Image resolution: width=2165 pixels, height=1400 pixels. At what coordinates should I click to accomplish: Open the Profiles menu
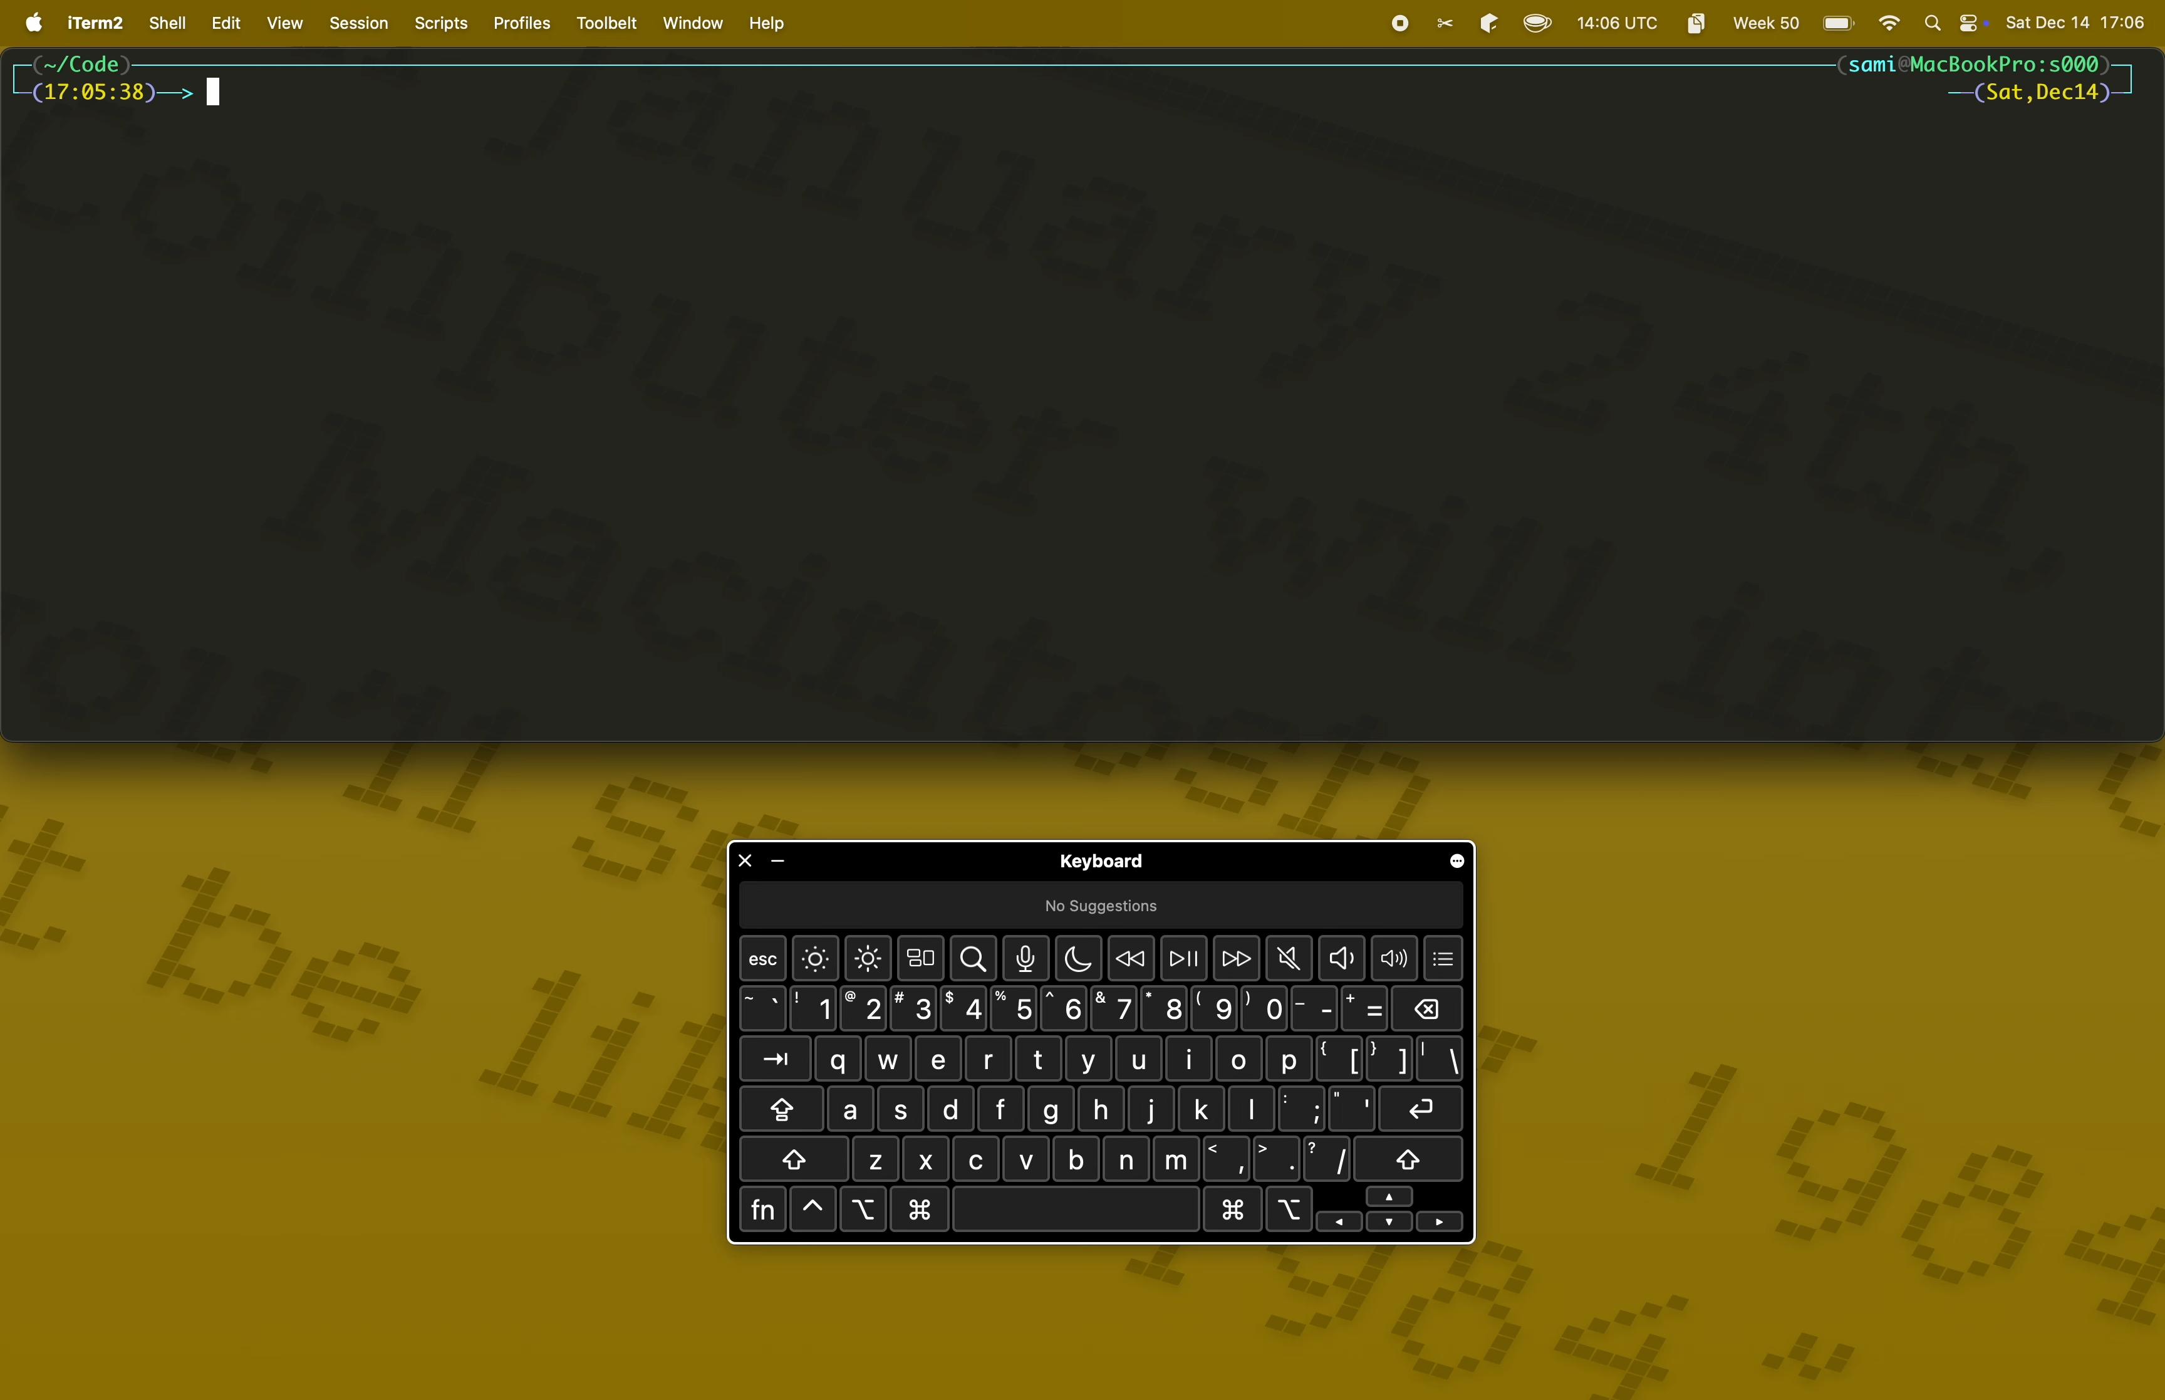pos(521,24)
